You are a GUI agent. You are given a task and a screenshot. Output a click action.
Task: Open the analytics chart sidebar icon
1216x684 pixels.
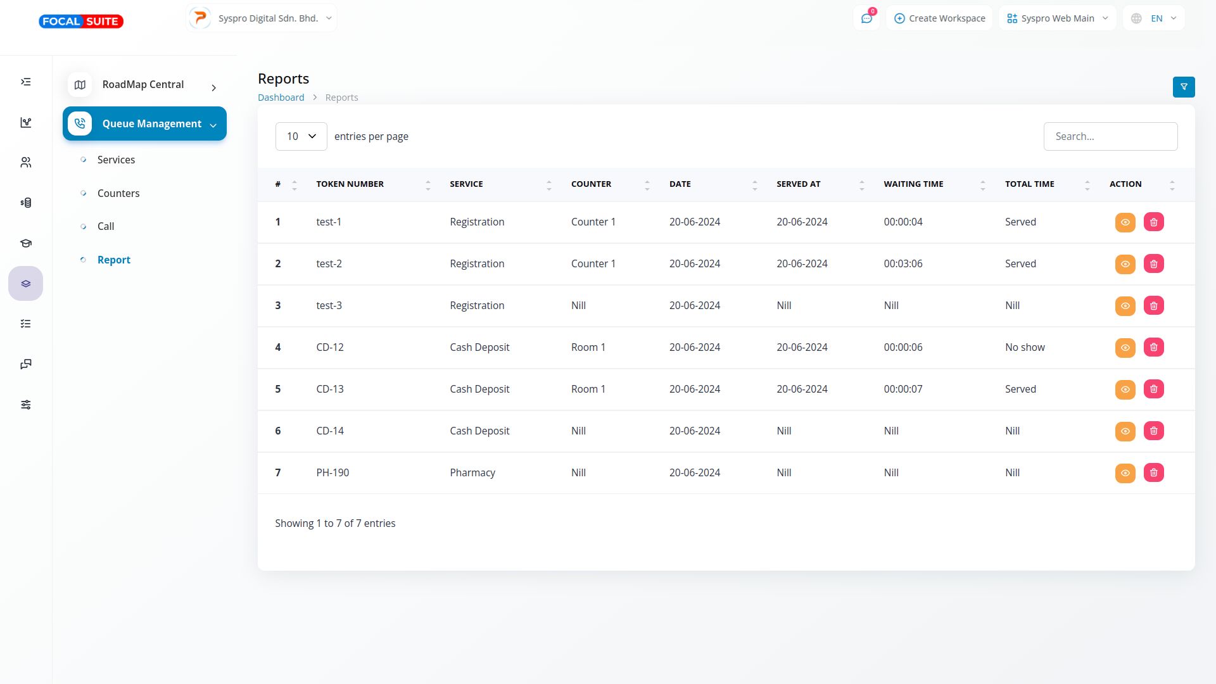[x=26, y=122]
